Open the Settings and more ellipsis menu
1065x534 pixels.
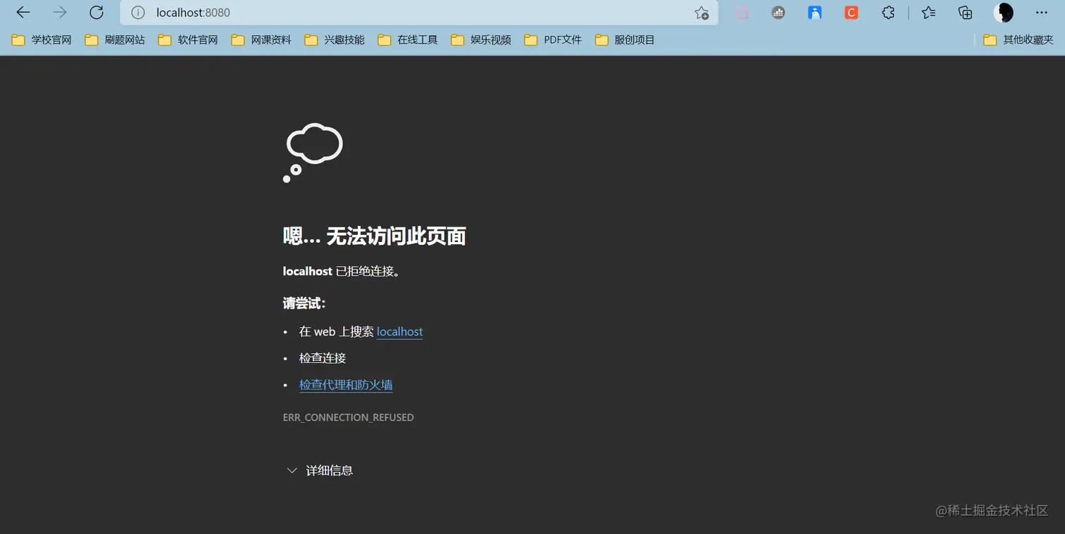(1041, 12)
